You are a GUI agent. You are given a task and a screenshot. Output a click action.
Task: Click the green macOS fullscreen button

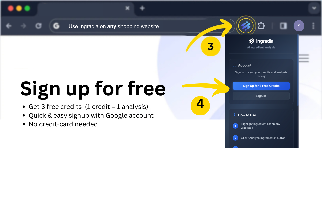[x=27, y=8]
